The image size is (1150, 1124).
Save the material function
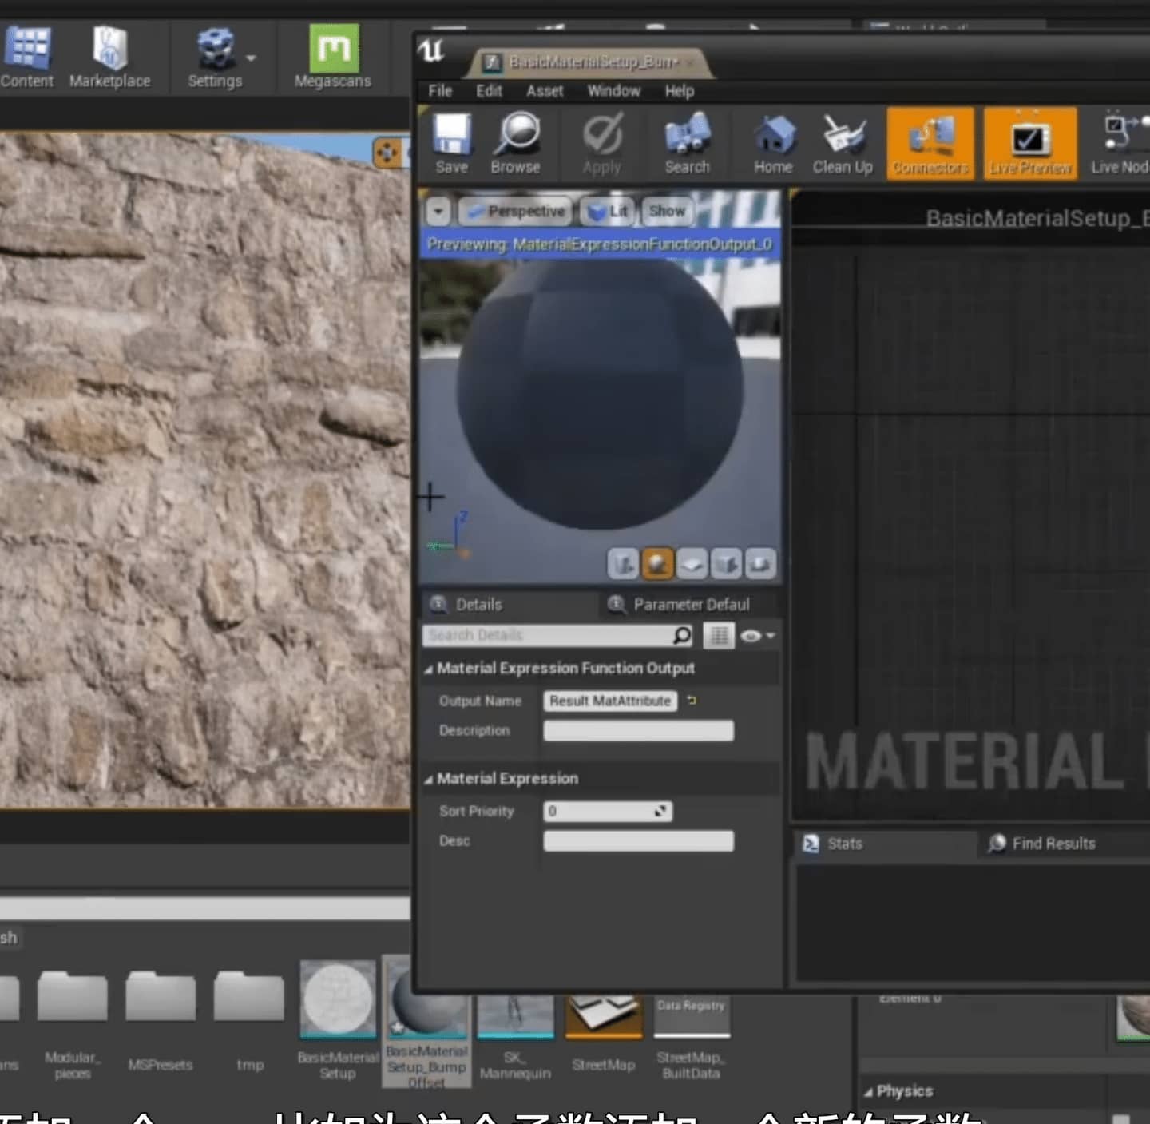click(452, 144)
